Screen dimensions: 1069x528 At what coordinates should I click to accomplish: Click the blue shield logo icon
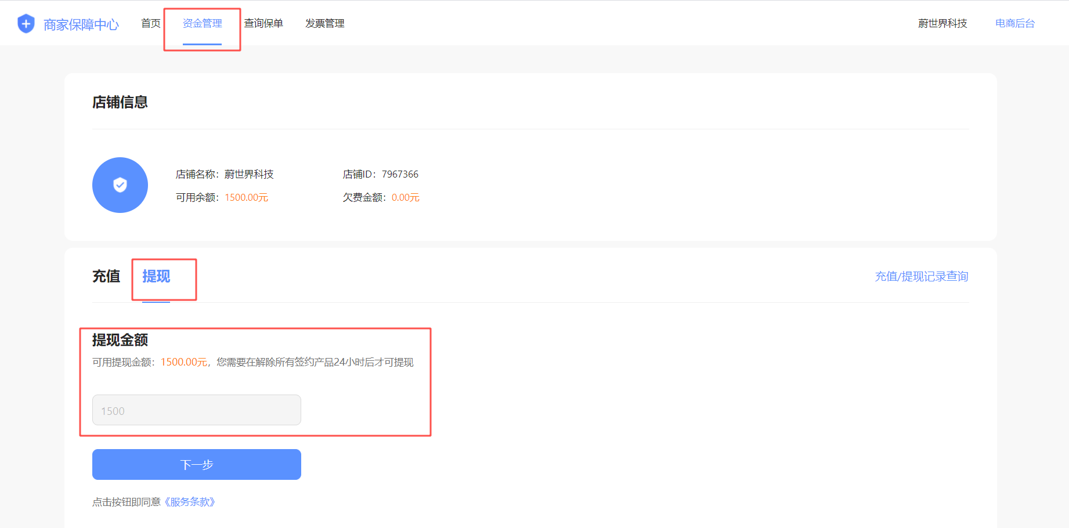(26, 24)
